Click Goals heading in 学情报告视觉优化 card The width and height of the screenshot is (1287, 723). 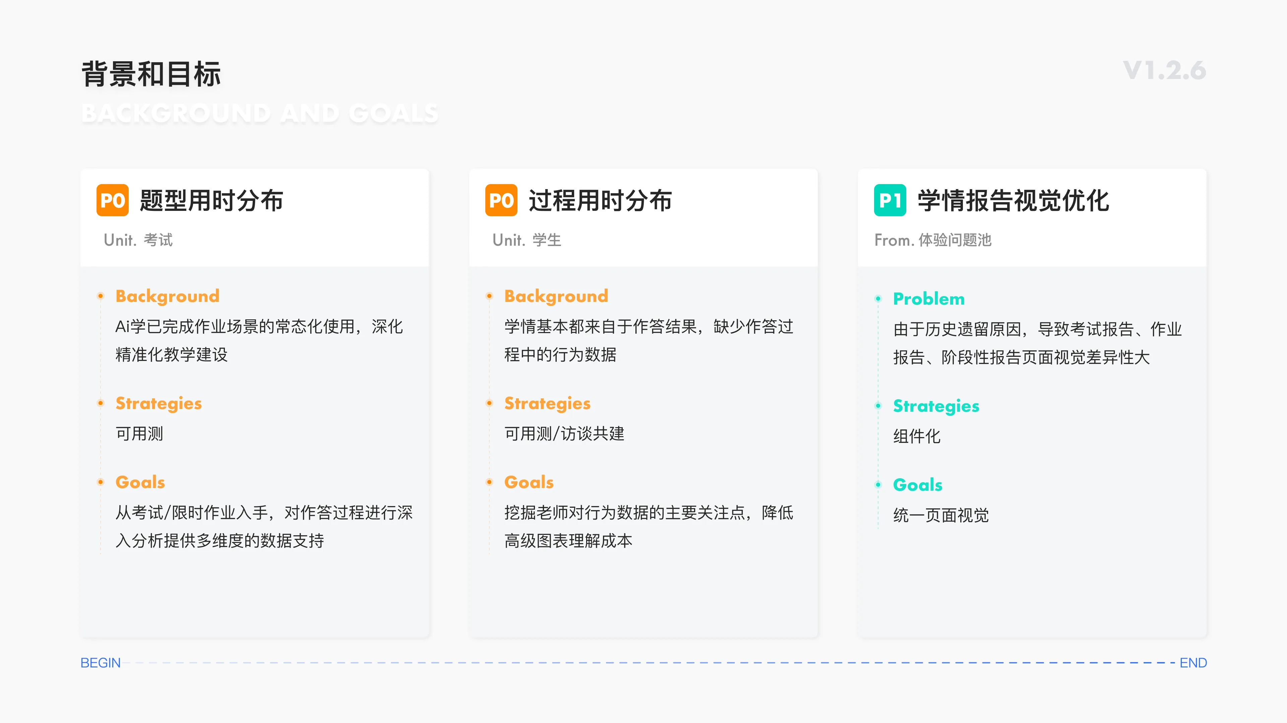click(x=918, y=484)
